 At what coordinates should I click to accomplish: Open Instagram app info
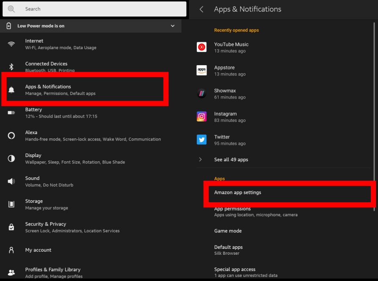(284, 117)
